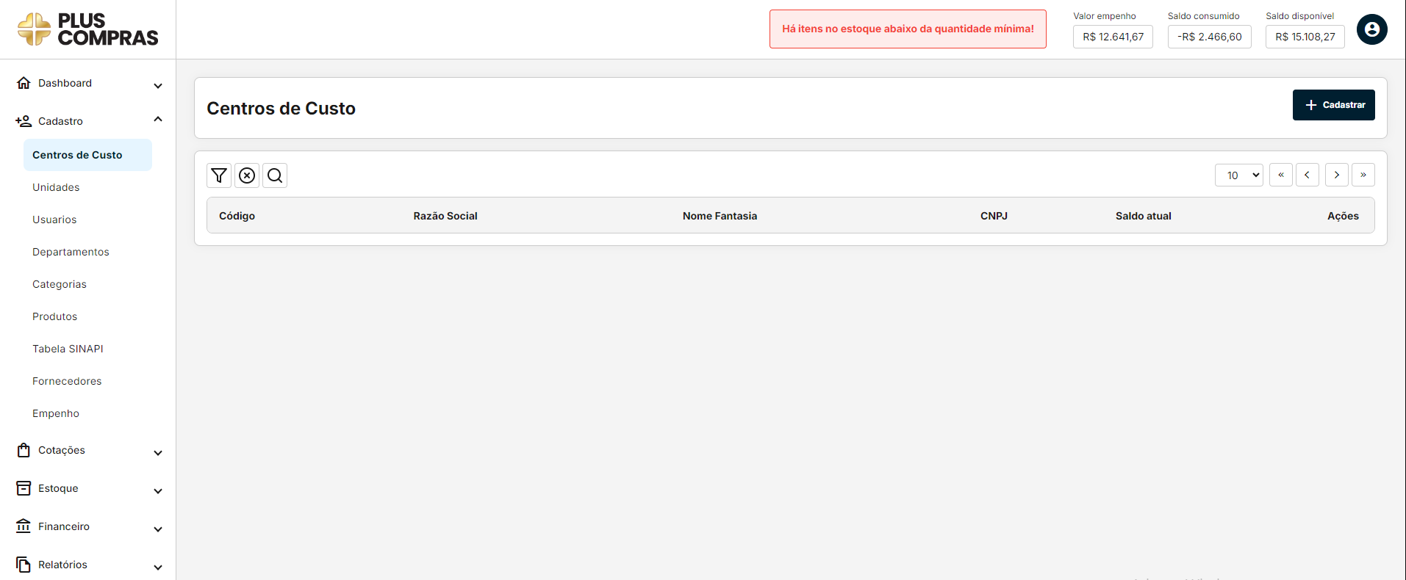
Task: Click the Plus Compras logo
Action: [87, 29]
